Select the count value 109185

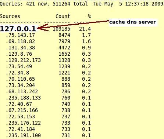click(x=61, y=29)
